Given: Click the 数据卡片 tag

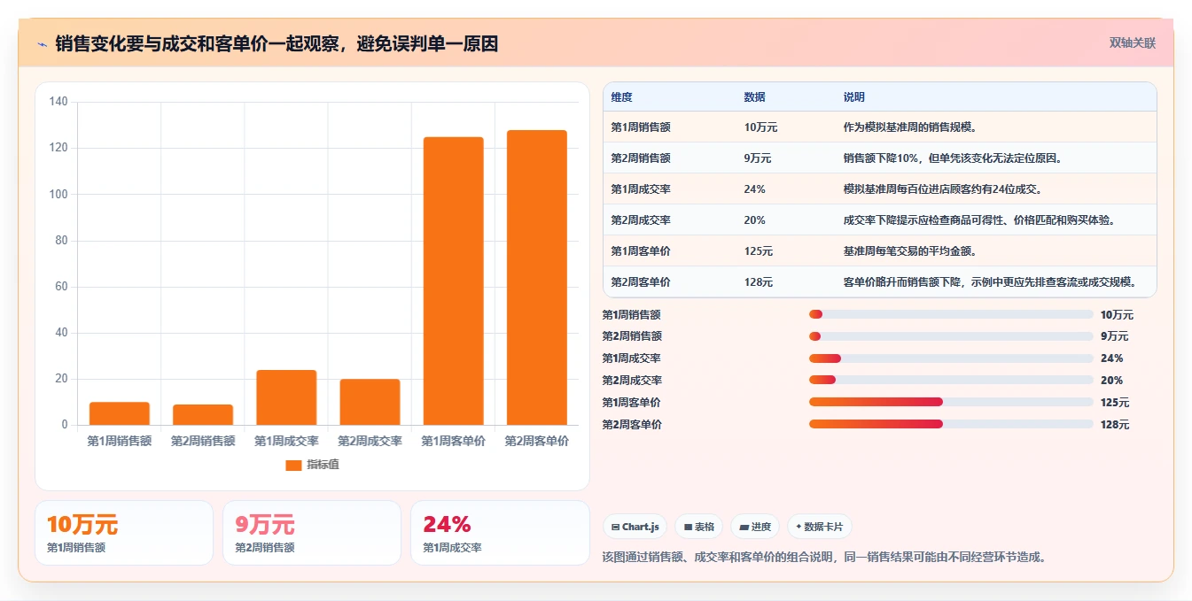Looking at the screenshot, I should tap(820, 527).
